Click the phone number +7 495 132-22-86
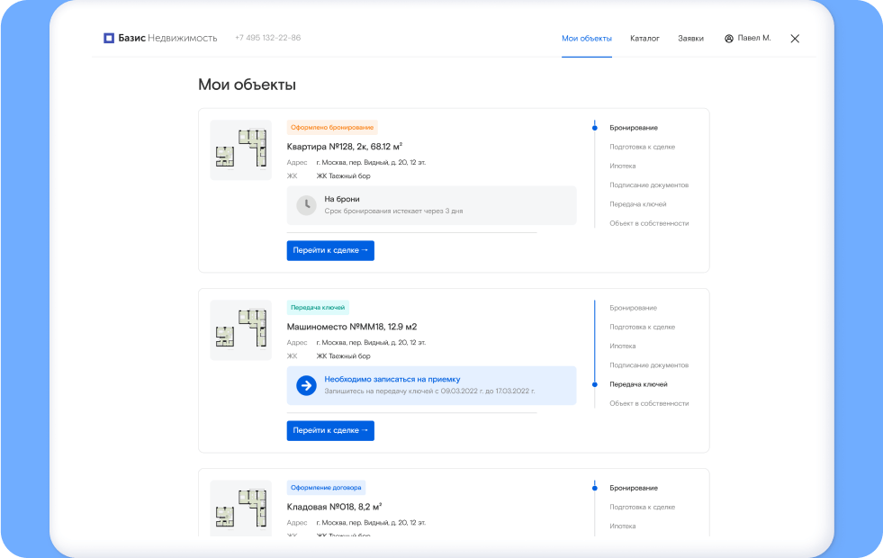Viewport: 883px width, 558px height. click(x=267, y=39)
